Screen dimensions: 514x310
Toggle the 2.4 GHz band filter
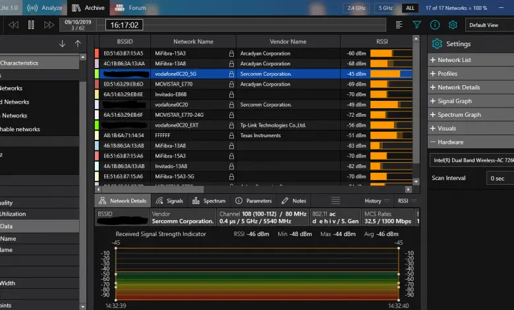[358, 8]
